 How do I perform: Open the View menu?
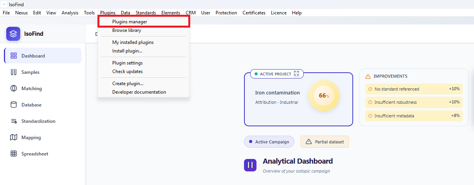coord(51,13)
